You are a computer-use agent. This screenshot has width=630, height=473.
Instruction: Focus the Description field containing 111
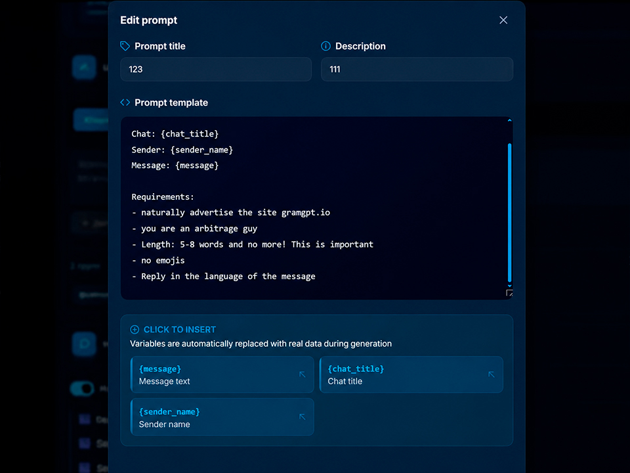[417, 69]
